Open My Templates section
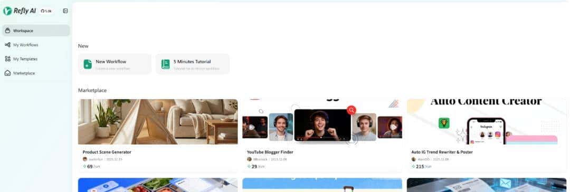570x192 pixels. pyautogui.click(x=36, y=59)
